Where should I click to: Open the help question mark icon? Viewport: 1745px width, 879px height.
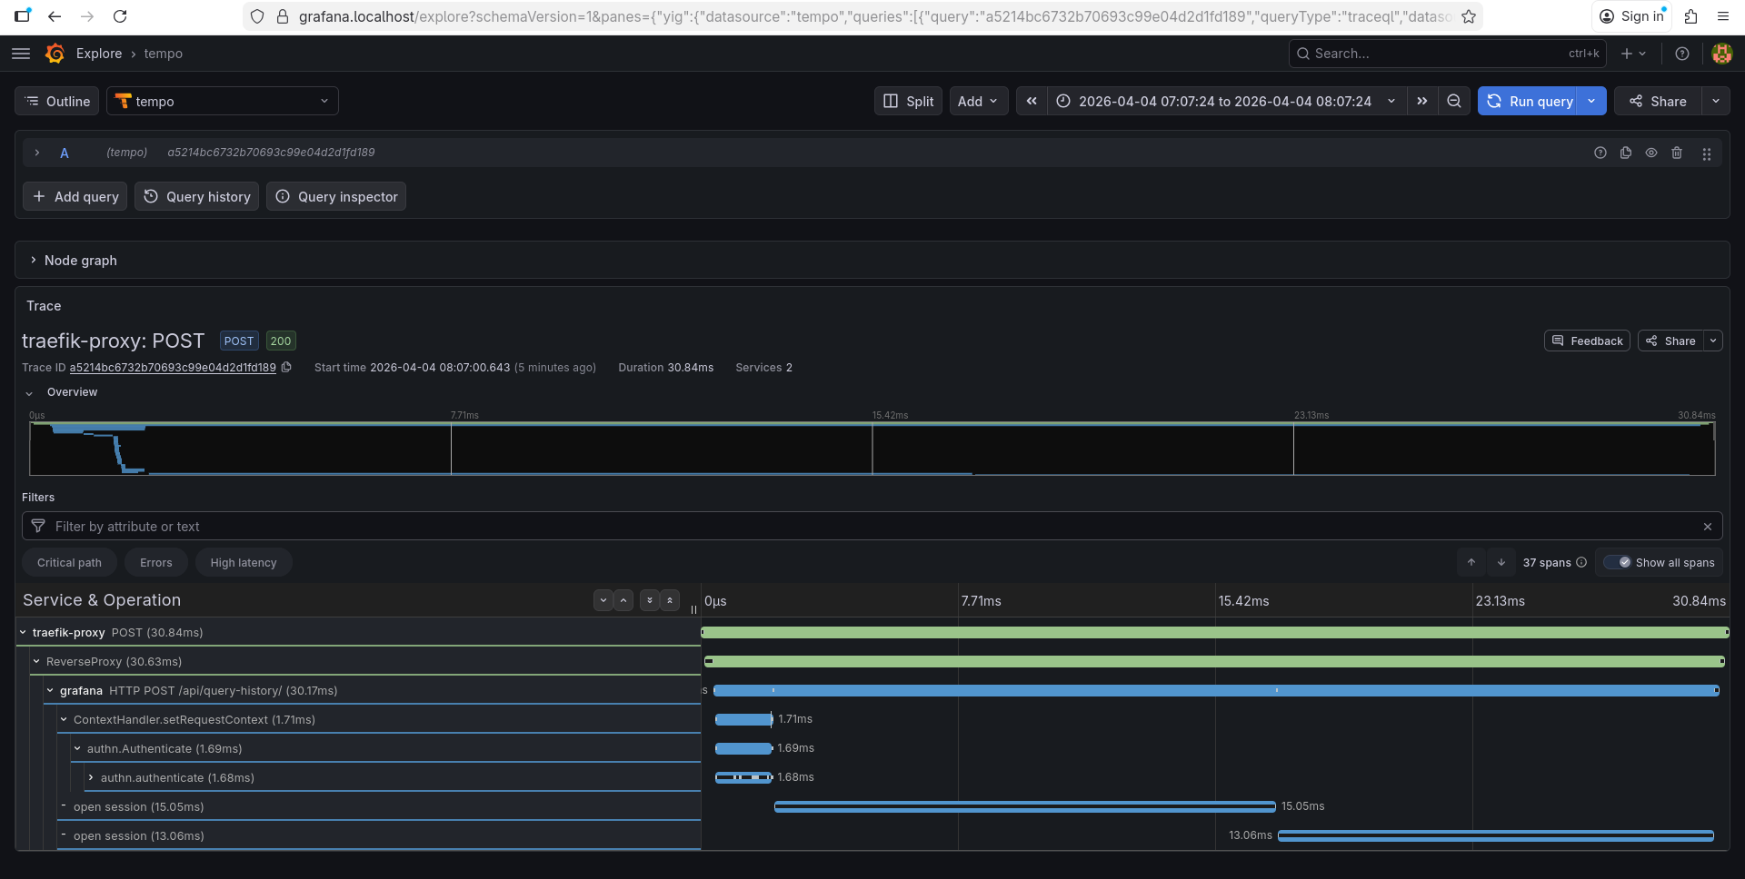pyautogui.click(x=1682, y=54)
